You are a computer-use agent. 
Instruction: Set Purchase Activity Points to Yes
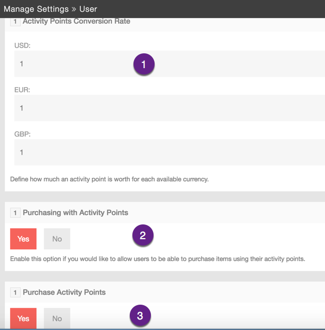pyautogui.click(x=23, y=318)
